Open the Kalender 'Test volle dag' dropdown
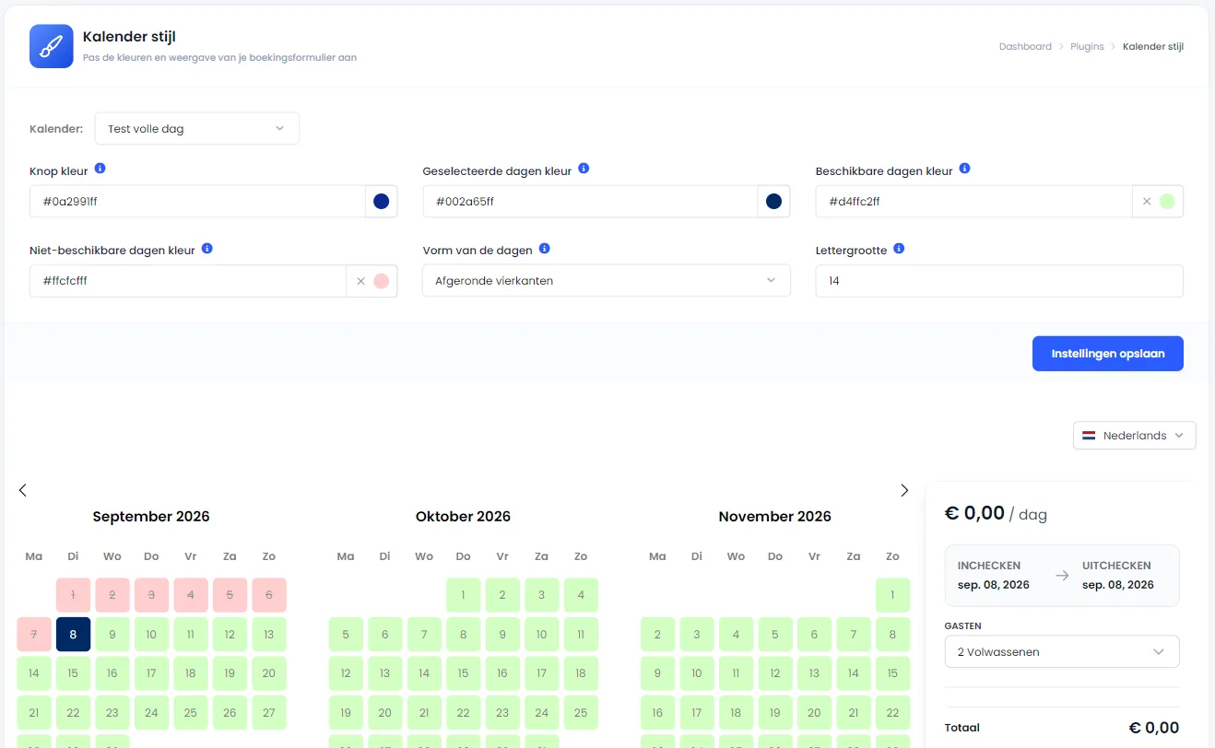The image size is (1215, 748). click(197, 129)
